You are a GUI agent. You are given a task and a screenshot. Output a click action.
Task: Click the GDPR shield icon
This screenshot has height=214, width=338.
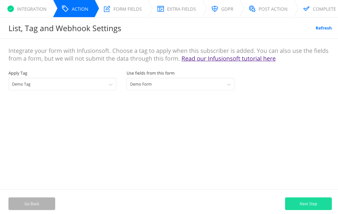click(x=215, y=9)
